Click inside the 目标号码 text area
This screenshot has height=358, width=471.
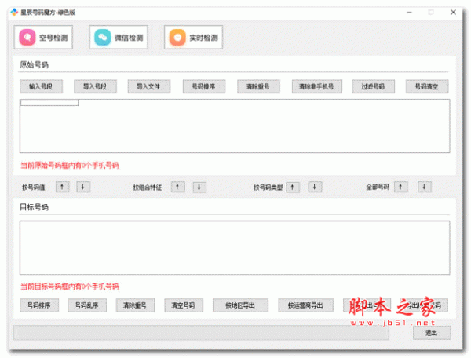tap(235, 248)
